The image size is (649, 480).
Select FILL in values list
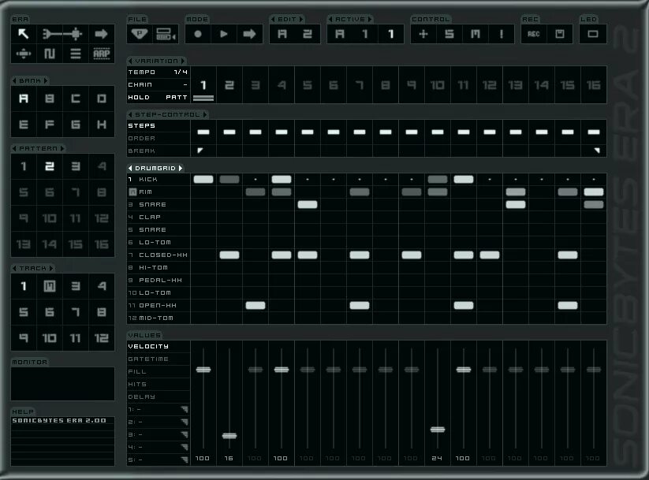[x=137, y=371]
